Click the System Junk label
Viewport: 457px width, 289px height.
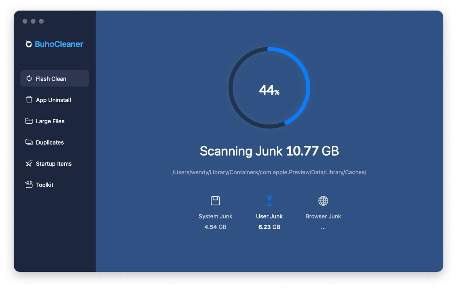pyautogui.click(x=215, y=216)
